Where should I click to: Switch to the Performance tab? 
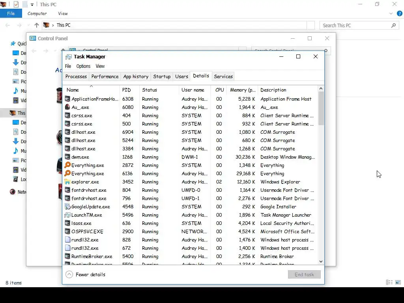pyautogui.click(x=105, y=77)
